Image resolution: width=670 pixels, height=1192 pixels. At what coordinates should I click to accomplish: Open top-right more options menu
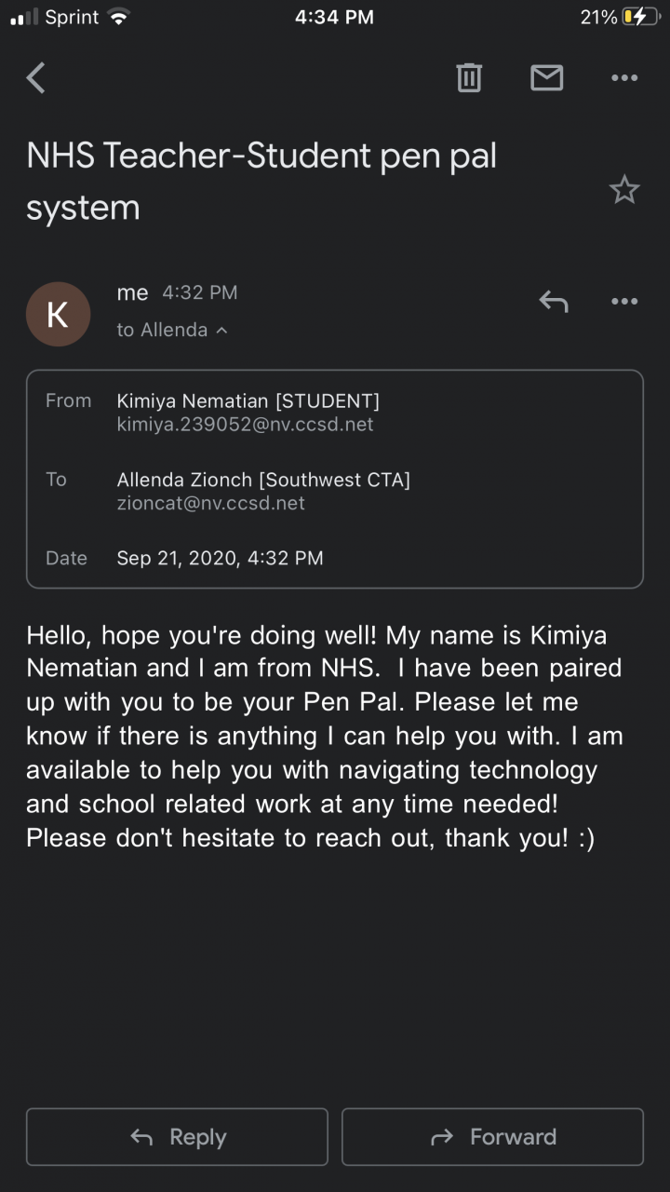click(x=623, y=78)
